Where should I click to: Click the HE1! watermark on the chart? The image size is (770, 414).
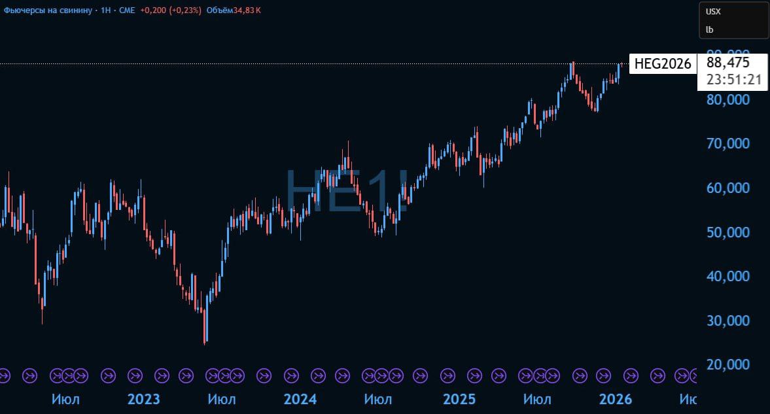347,190
